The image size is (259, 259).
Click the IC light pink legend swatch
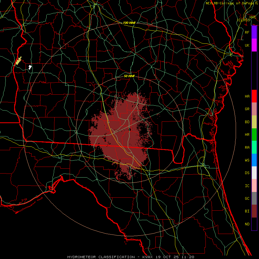tap(254, 186)
